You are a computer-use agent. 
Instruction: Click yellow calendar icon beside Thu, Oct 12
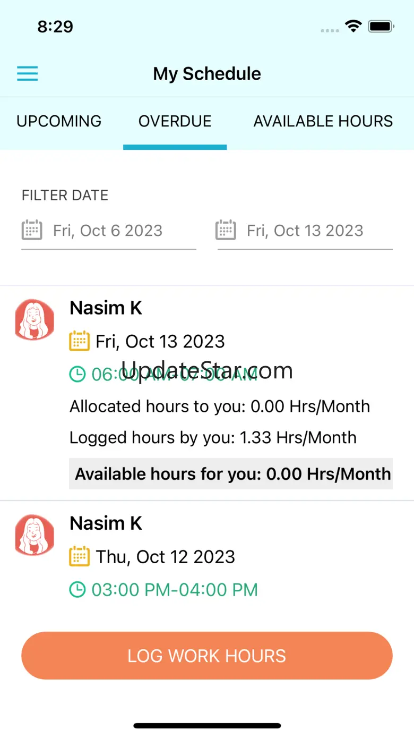pyautogui.click(x=80, y=556)
